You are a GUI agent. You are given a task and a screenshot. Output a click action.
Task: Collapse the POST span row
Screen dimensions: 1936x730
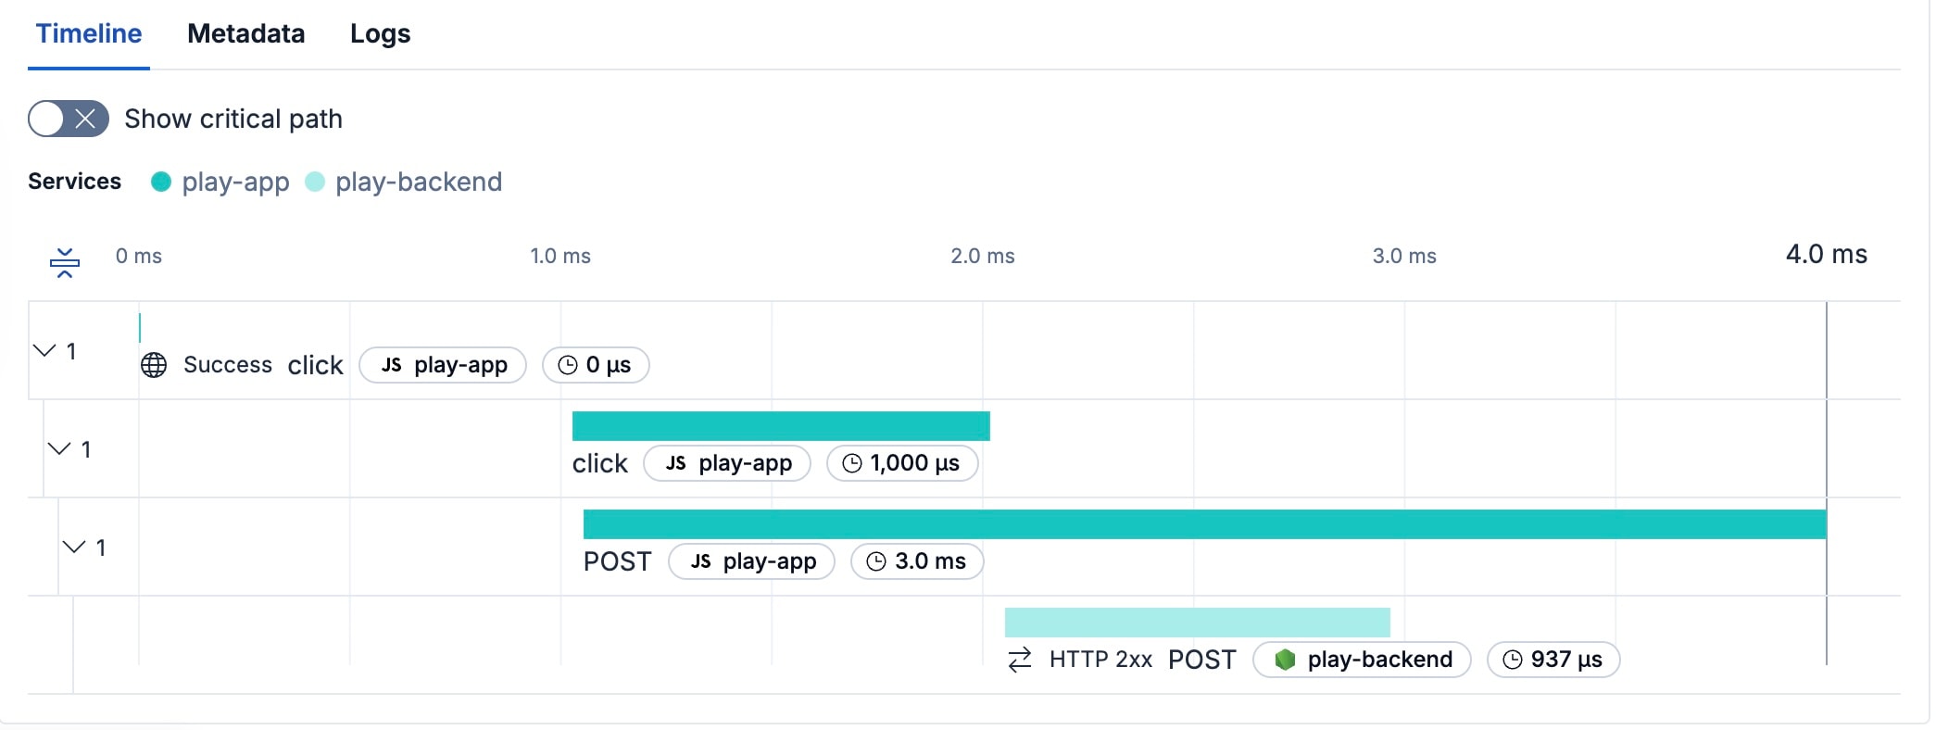pyautogui.click(x=74, y=547)
